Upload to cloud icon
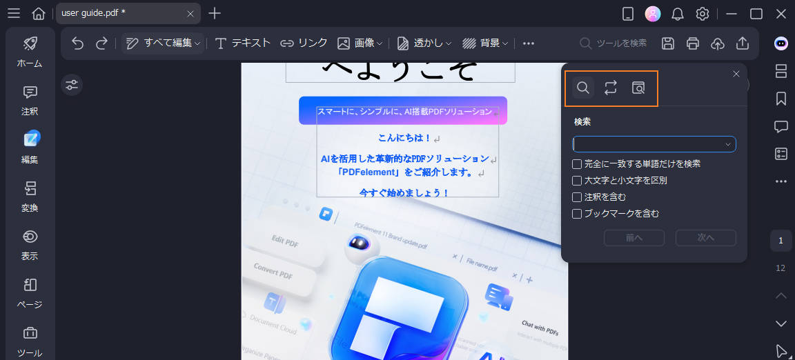Screen dimensions: 795x360 pos(718,43)
